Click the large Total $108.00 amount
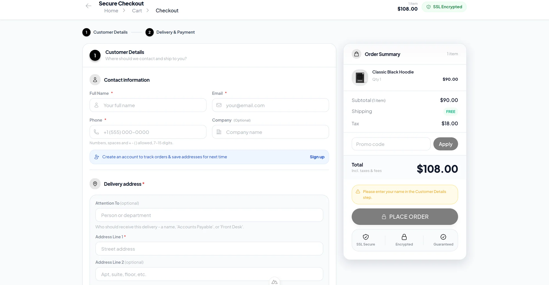Image resolution: width=549 pixels, height=285 pixels. tap(437, 169)
